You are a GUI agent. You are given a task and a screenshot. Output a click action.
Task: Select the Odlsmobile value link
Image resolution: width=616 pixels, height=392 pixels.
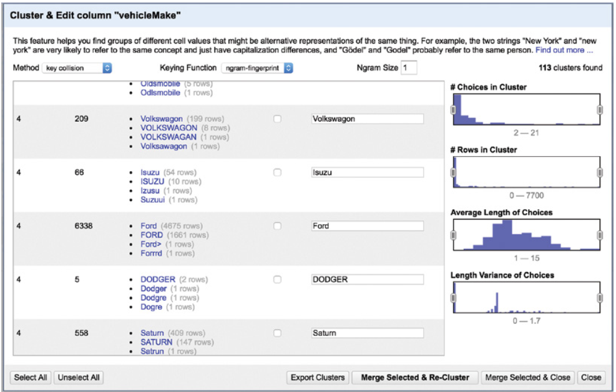pyautogui.click(x=160, y=93)
